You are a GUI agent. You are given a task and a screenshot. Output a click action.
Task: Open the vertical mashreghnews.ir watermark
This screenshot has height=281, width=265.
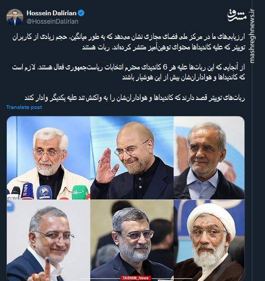[252, 36]
